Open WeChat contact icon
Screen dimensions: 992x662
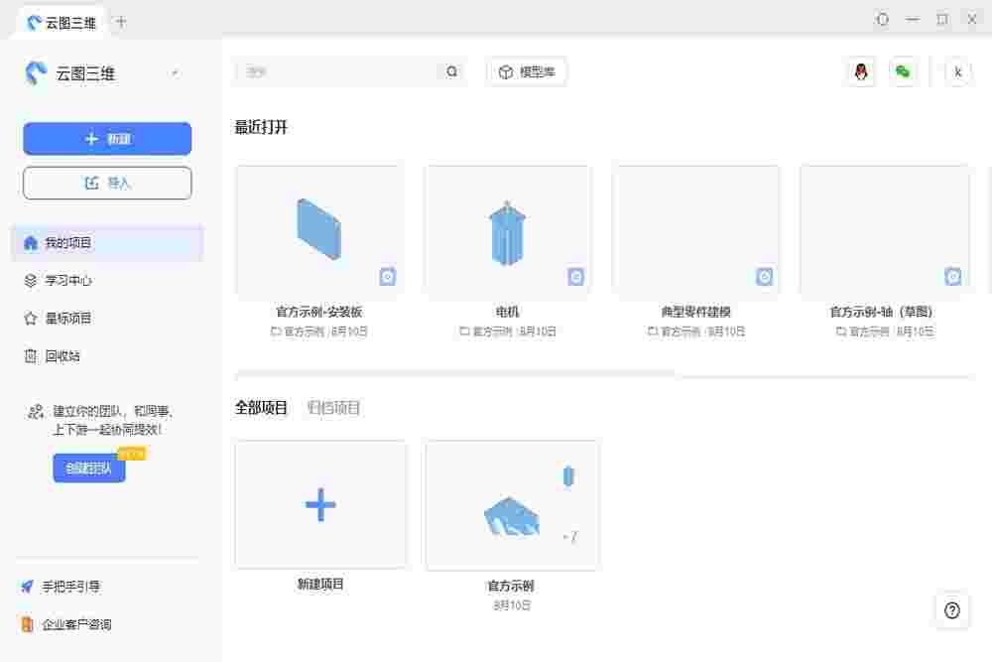tap(904, 71)
